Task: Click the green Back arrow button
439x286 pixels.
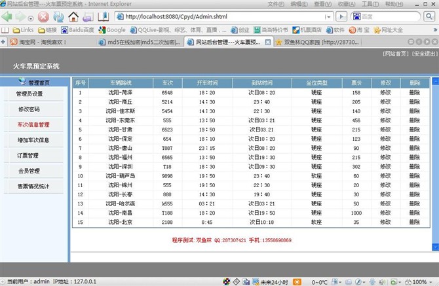Action: tap(7, 17)
